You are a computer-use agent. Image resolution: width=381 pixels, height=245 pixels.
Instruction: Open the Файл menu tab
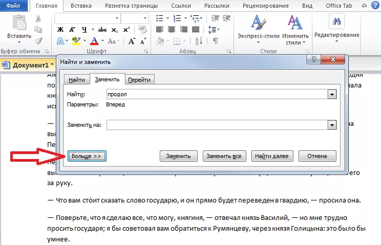click(x=14, y=5)
